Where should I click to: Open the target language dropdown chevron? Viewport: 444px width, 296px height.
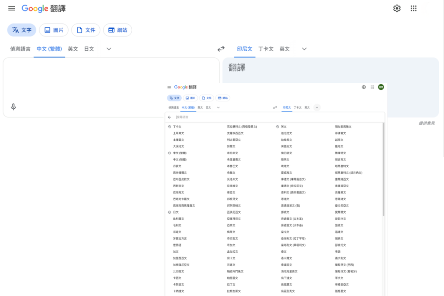(x=304, y=49)
